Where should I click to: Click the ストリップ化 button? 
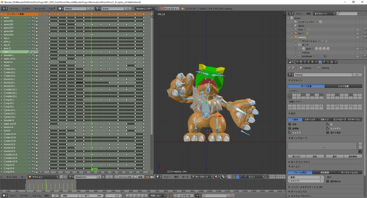pos(124,177)
